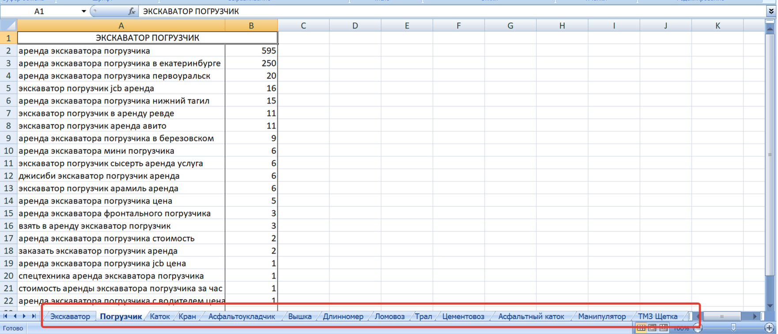Open the Экскаватор sheet tab
Viewport: 778px width, 334px height.
click(x=70, y=316)
